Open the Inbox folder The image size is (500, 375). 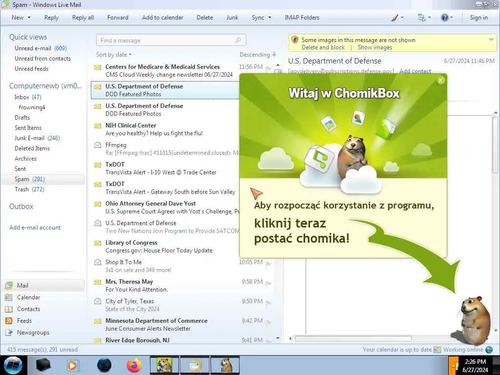(x=28, y=97)
